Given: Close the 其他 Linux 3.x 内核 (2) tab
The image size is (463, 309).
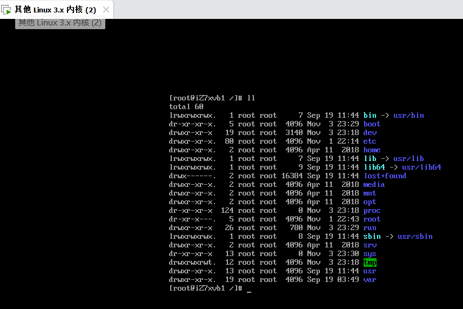Looking at the screenshot, I should (106, 10).
